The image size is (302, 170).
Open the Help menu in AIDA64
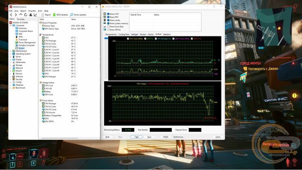pyautogui.click(x=46, y=11)
